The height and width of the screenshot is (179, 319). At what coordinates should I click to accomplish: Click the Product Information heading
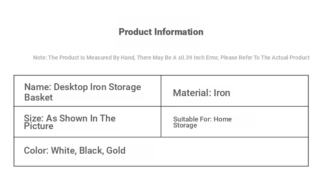pyautogui.click(x=161, y=32)
